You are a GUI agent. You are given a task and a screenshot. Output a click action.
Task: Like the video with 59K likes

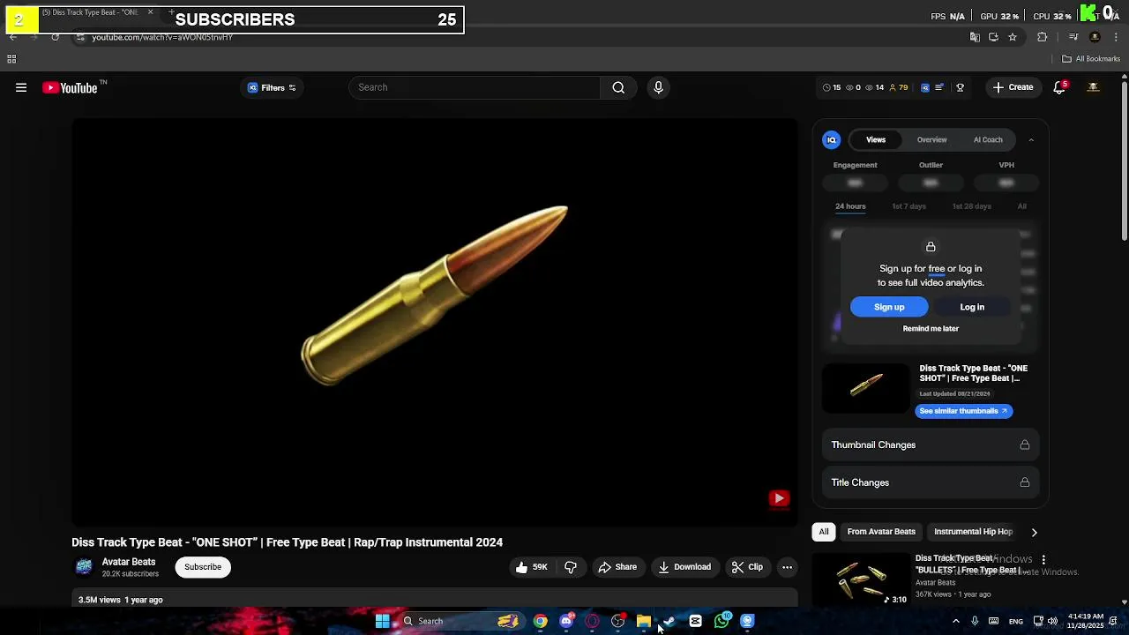click(x=532, y=567)
